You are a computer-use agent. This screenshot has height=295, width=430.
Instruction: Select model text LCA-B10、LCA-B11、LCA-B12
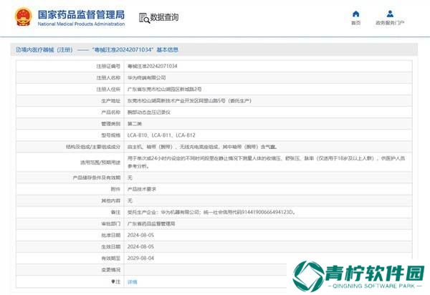161,135
